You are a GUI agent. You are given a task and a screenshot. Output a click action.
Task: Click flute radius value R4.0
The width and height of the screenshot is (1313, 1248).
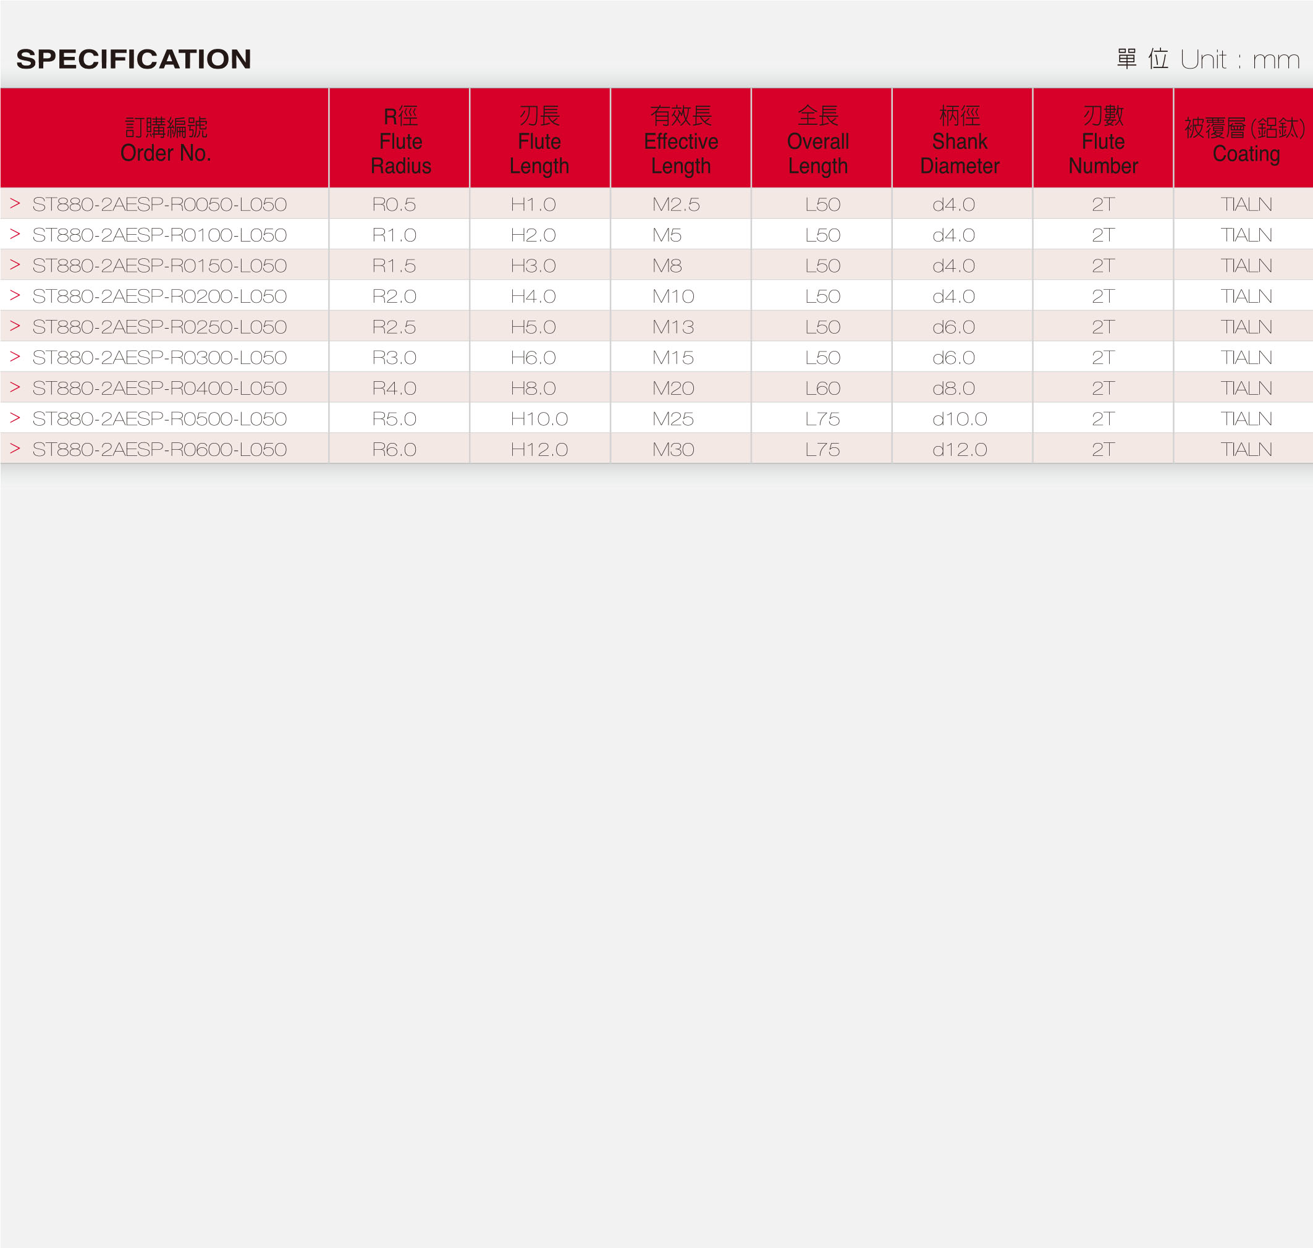pyautogui.click(x=394, y=388)
